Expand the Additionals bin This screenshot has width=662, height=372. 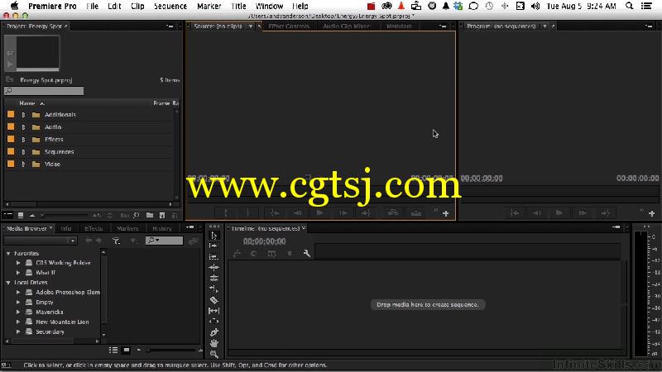pos(24,115)
